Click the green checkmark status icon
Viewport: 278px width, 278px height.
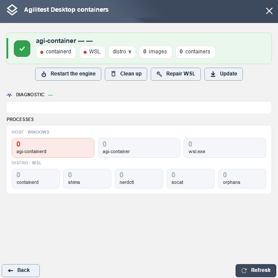[x=22, y=49]
